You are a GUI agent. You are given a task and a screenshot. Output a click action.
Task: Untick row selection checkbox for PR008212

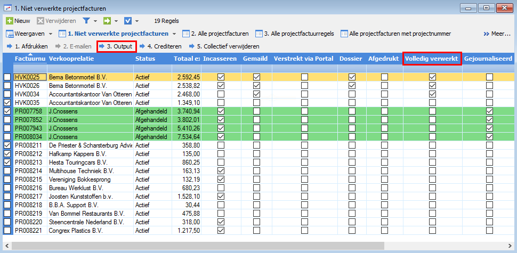[x=7, y=154]
